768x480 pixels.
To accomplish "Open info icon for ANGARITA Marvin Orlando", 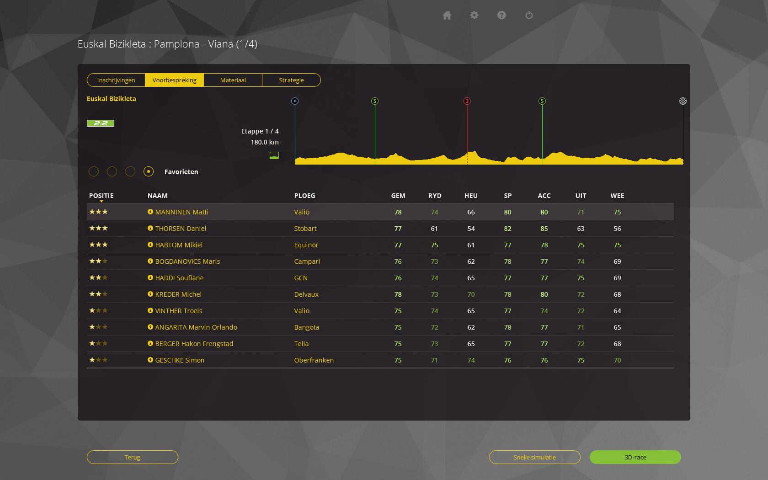I will [x=150, y=327].
